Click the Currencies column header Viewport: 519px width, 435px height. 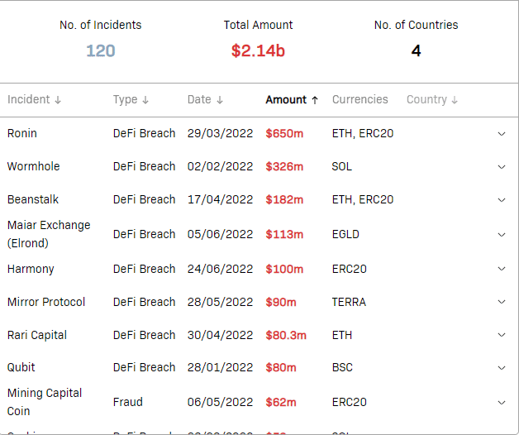[x=359, y=100]
